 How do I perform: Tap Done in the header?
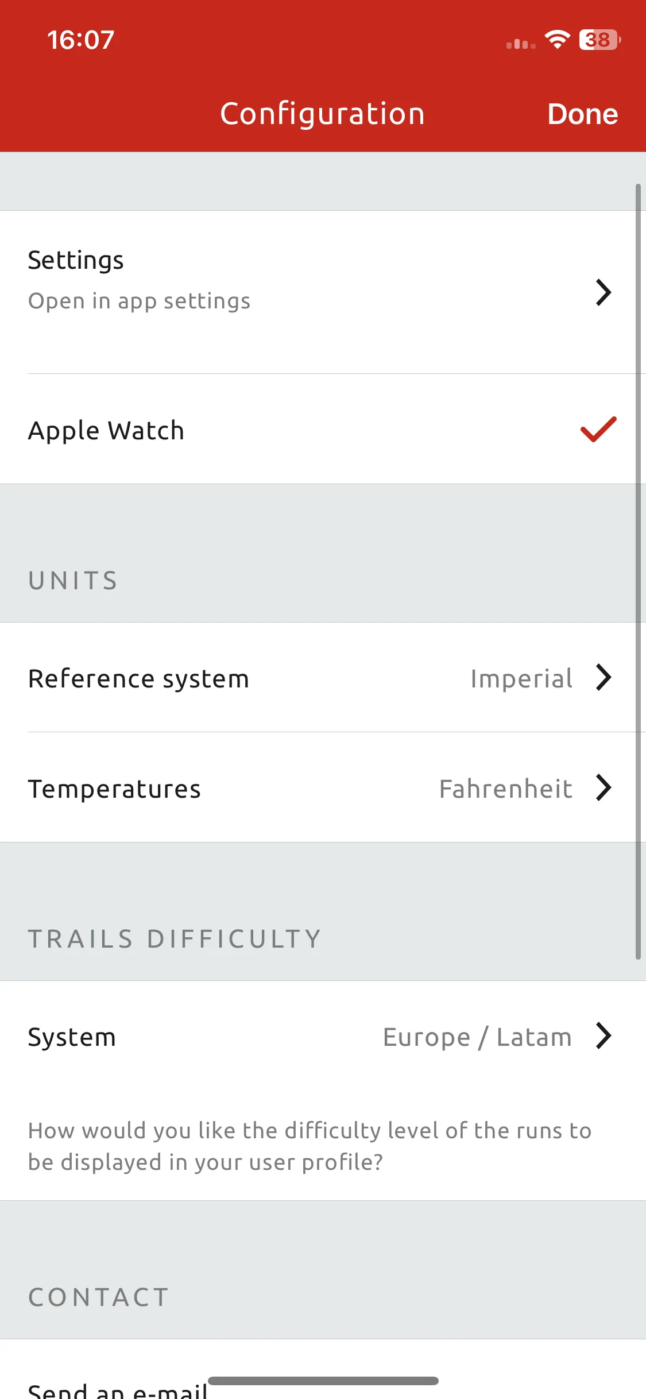point(582,114)
